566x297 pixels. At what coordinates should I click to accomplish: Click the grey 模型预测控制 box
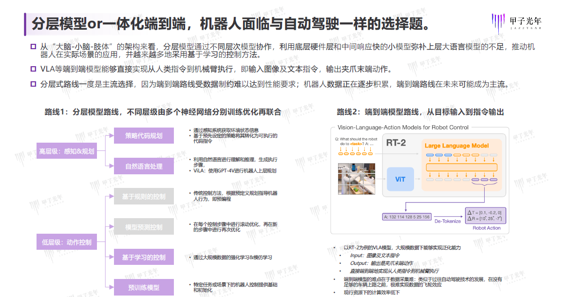[x=144, y=227]
